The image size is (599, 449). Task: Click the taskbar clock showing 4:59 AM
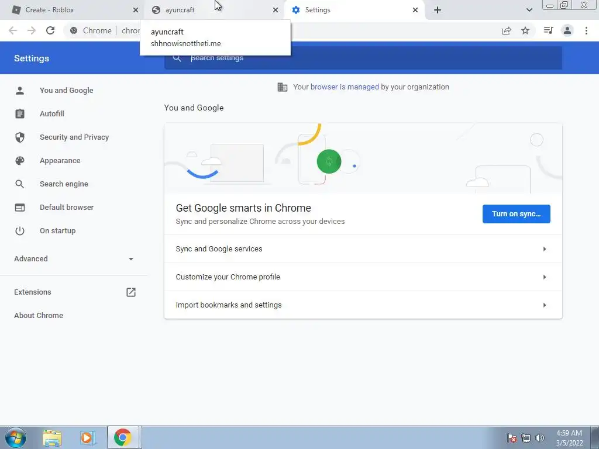(x=569, y=438)
